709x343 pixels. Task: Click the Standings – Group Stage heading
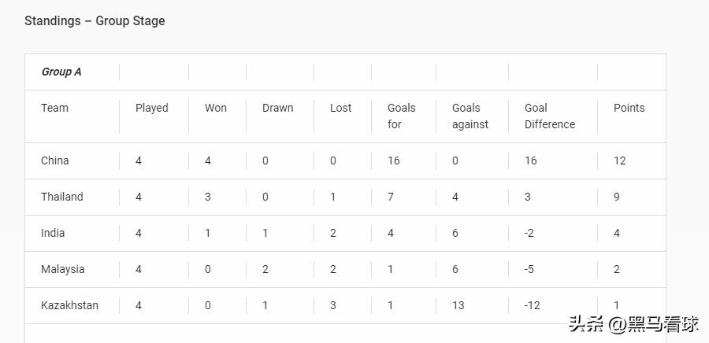click(x=95, y=21)
